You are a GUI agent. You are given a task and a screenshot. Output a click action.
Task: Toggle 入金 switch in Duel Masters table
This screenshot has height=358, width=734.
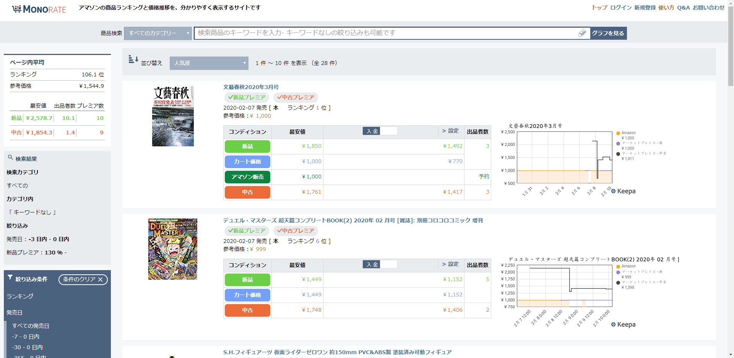tap(380, 264)
